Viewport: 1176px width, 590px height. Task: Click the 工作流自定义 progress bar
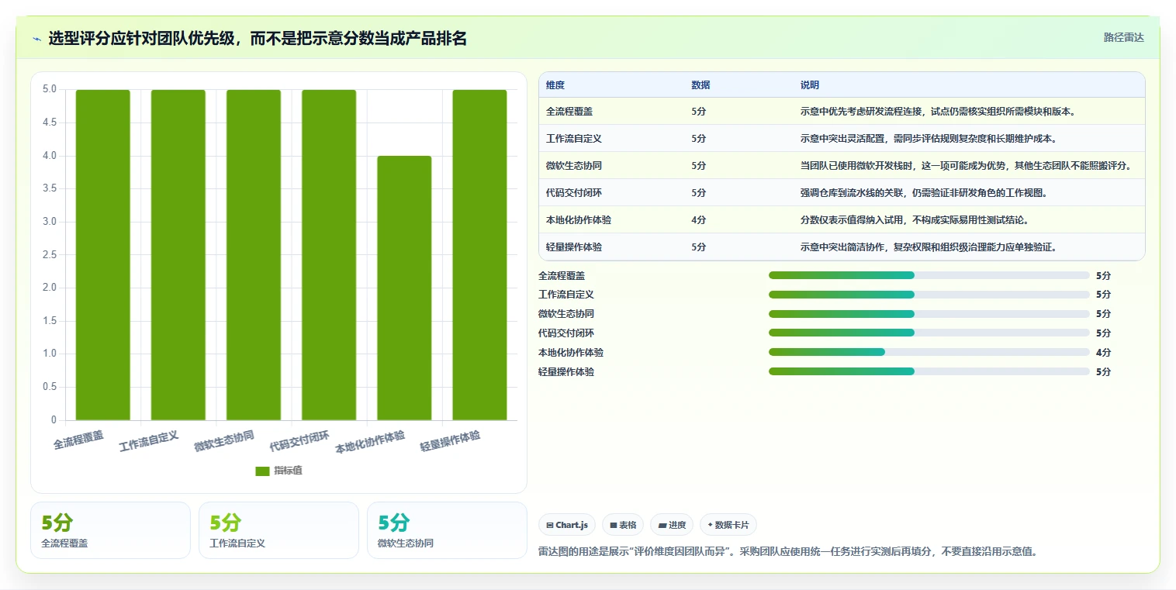click(929, 295)
